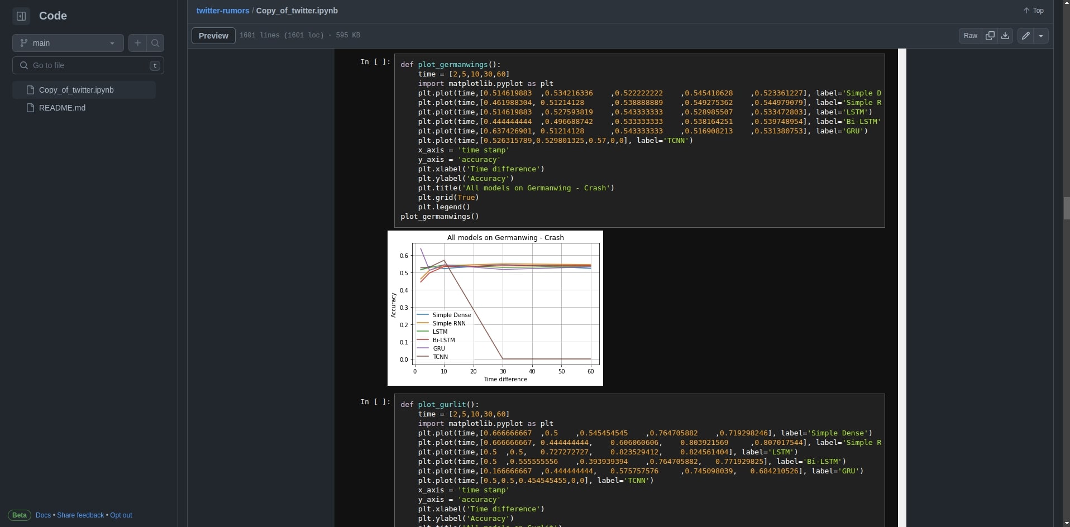Screen dimensions: 1070x527
Task: Focus the Go to file search field
Action: [x=88, y=65]
